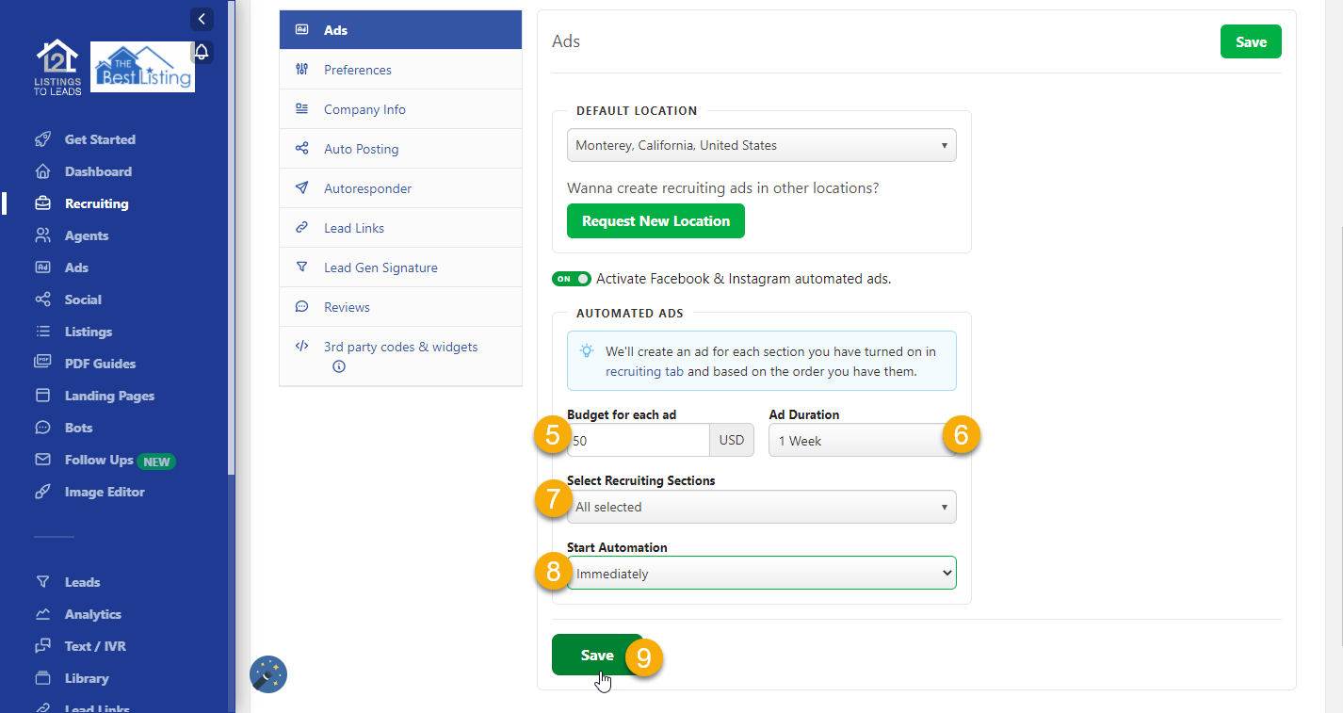Viewport: 1343px width, 713px height.
Task: Click the Request New Location button
Action: coord(655,221)
